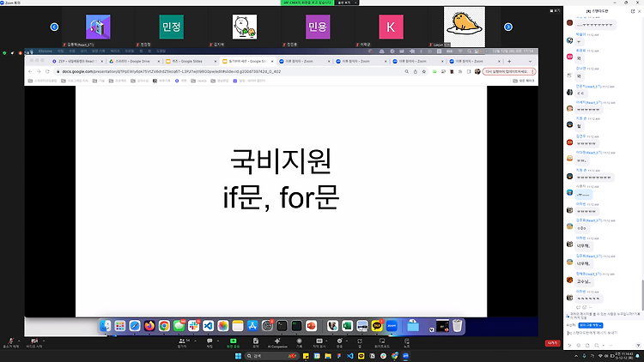Click red Leave button in Zoom
This screenshot has width=644, height=362.
coord(552,343)
